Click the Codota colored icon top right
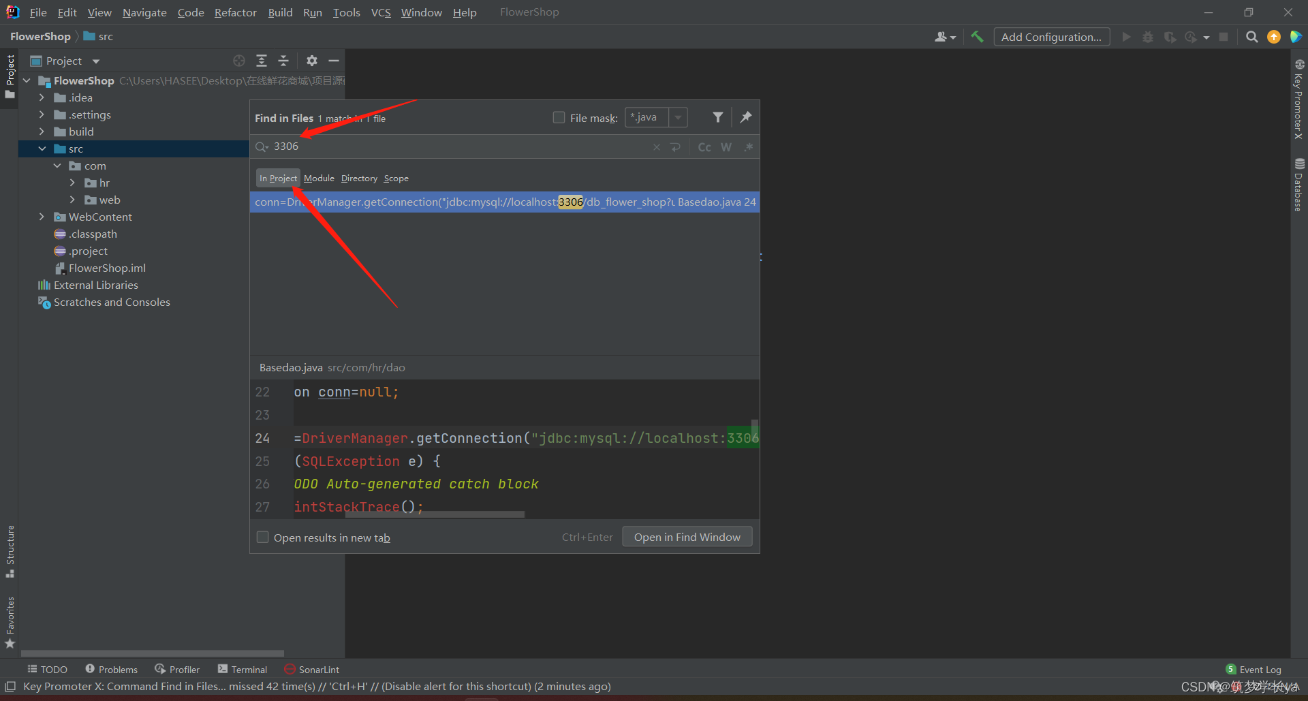 (1296, 37)
